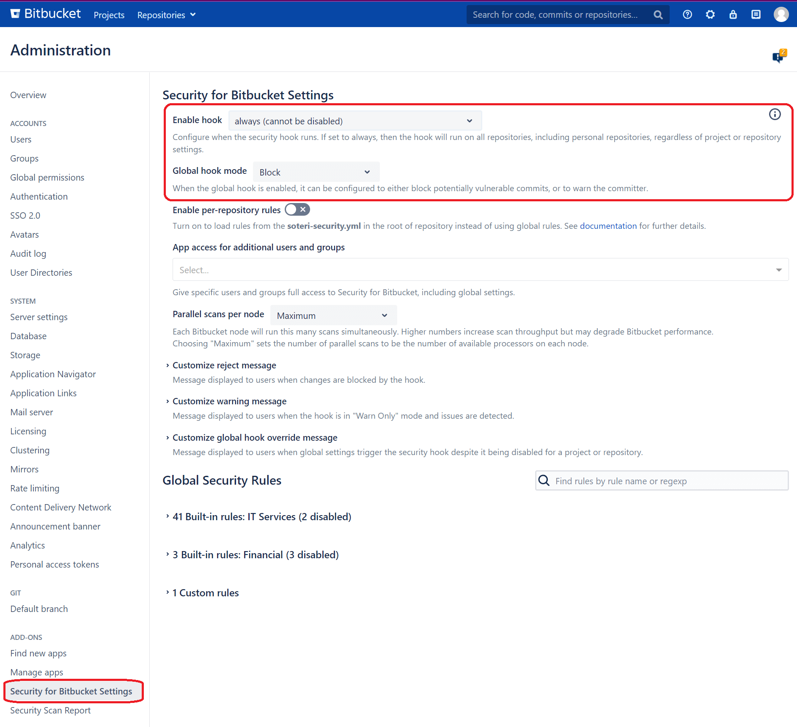
Task: Click the news list icon in header
Action: [756, 15]
